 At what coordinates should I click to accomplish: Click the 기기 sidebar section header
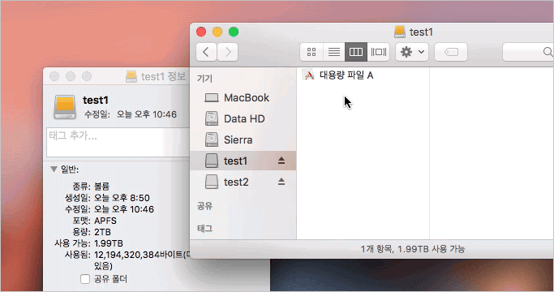coord(205,79)
